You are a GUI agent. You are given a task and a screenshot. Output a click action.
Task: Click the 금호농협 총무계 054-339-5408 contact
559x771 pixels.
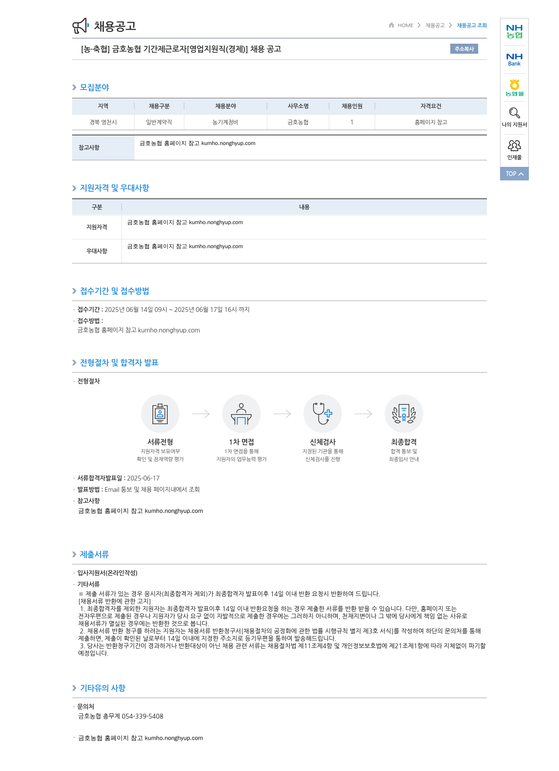[x=121, y=716]
